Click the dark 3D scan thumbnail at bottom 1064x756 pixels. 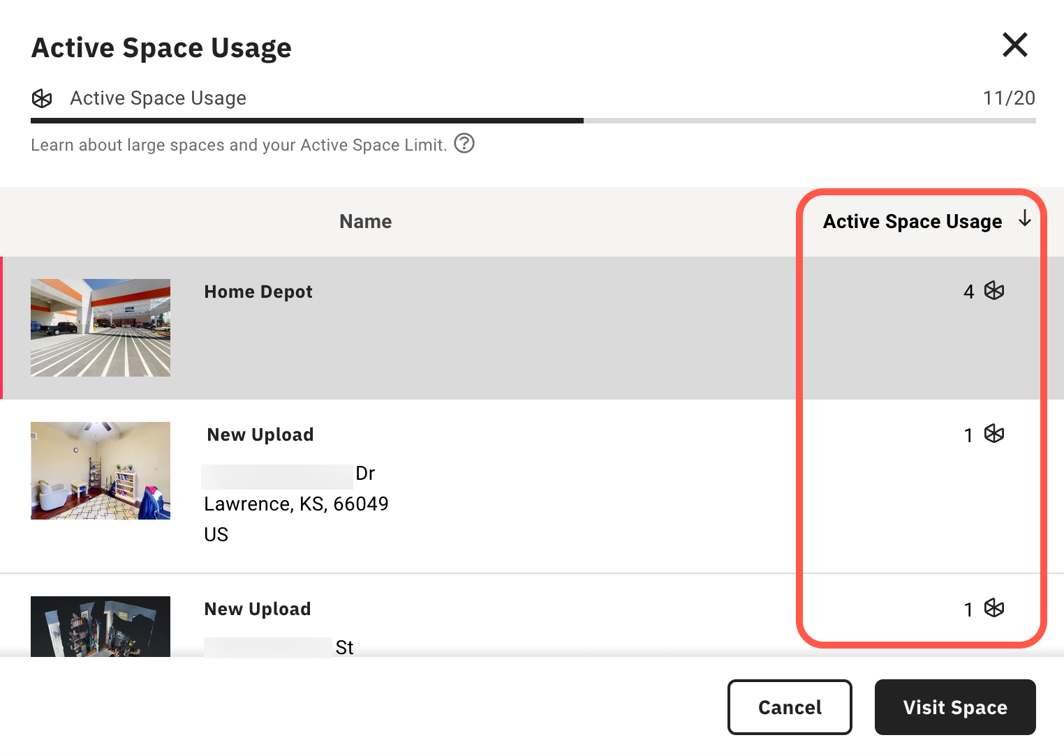click(100, 626)
